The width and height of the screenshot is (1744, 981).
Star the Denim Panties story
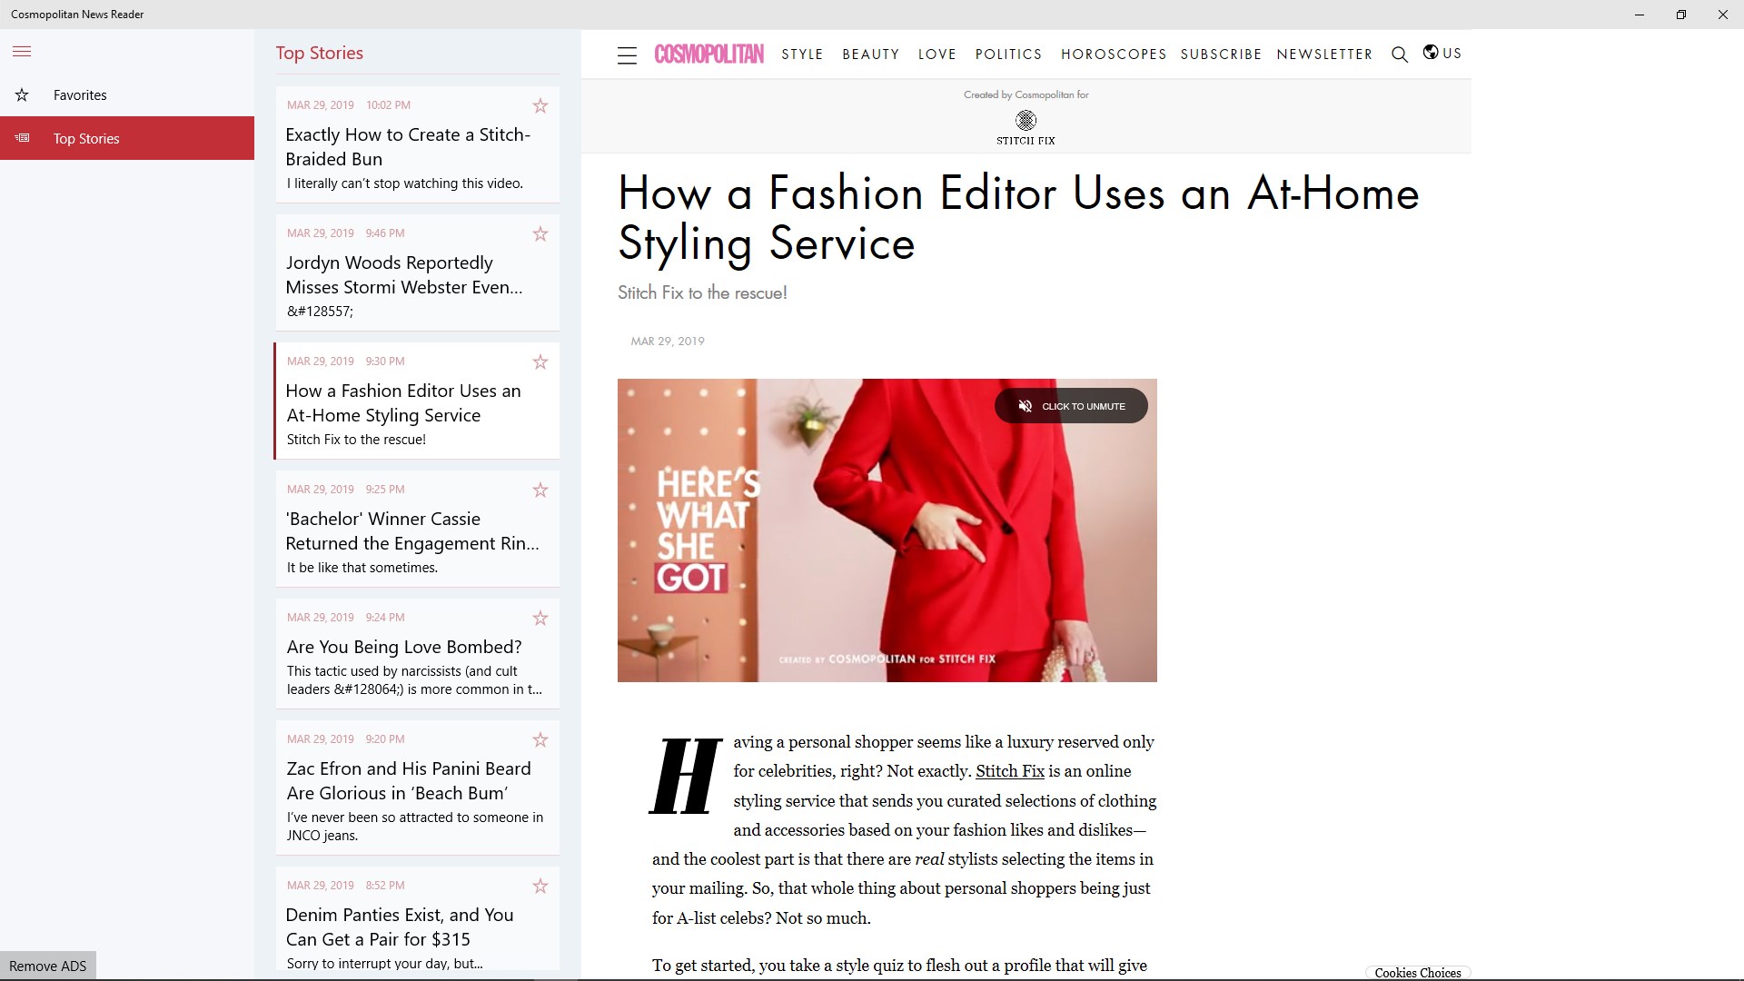coord(540,887)
